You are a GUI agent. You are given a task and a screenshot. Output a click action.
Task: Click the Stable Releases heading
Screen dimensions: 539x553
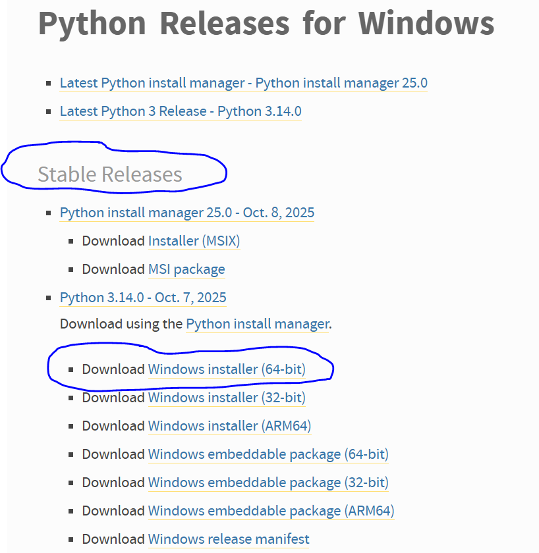point(109,174)
